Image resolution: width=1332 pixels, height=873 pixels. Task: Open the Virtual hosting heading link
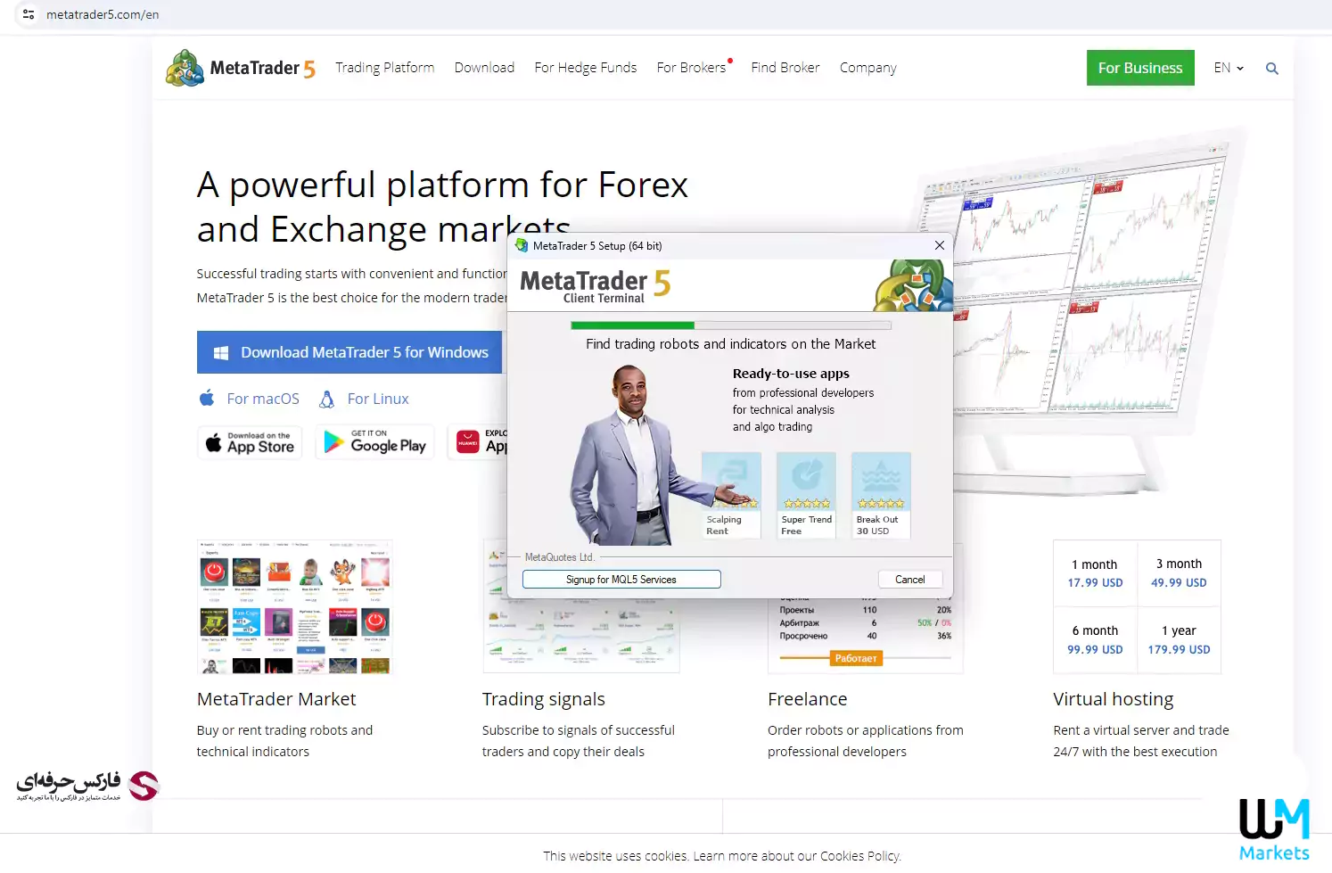pos(1114,699)
